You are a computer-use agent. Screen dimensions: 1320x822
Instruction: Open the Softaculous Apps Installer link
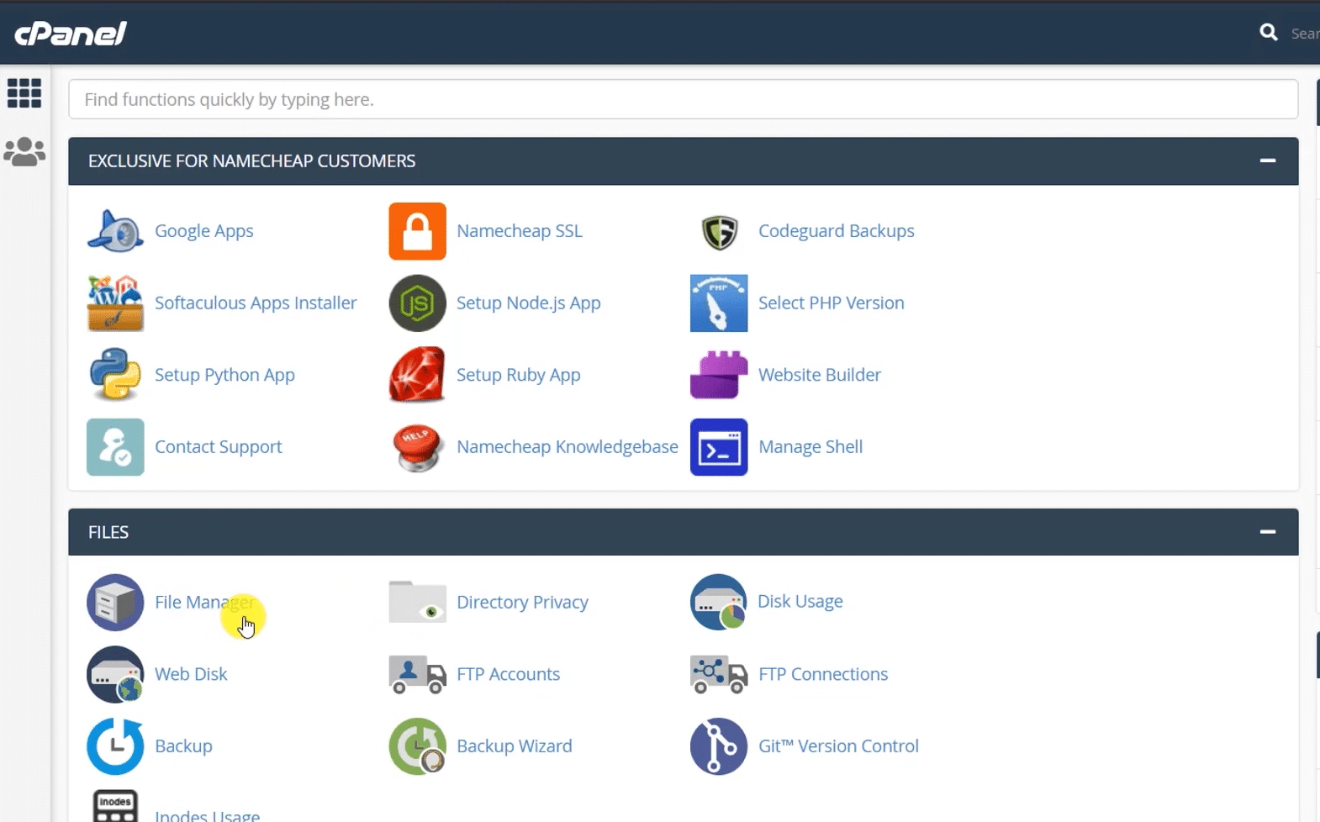coord(256,303)
